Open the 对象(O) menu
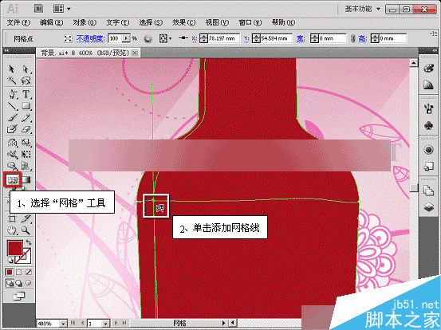Screen dimensions: 441x330 (x=85, y=22)
